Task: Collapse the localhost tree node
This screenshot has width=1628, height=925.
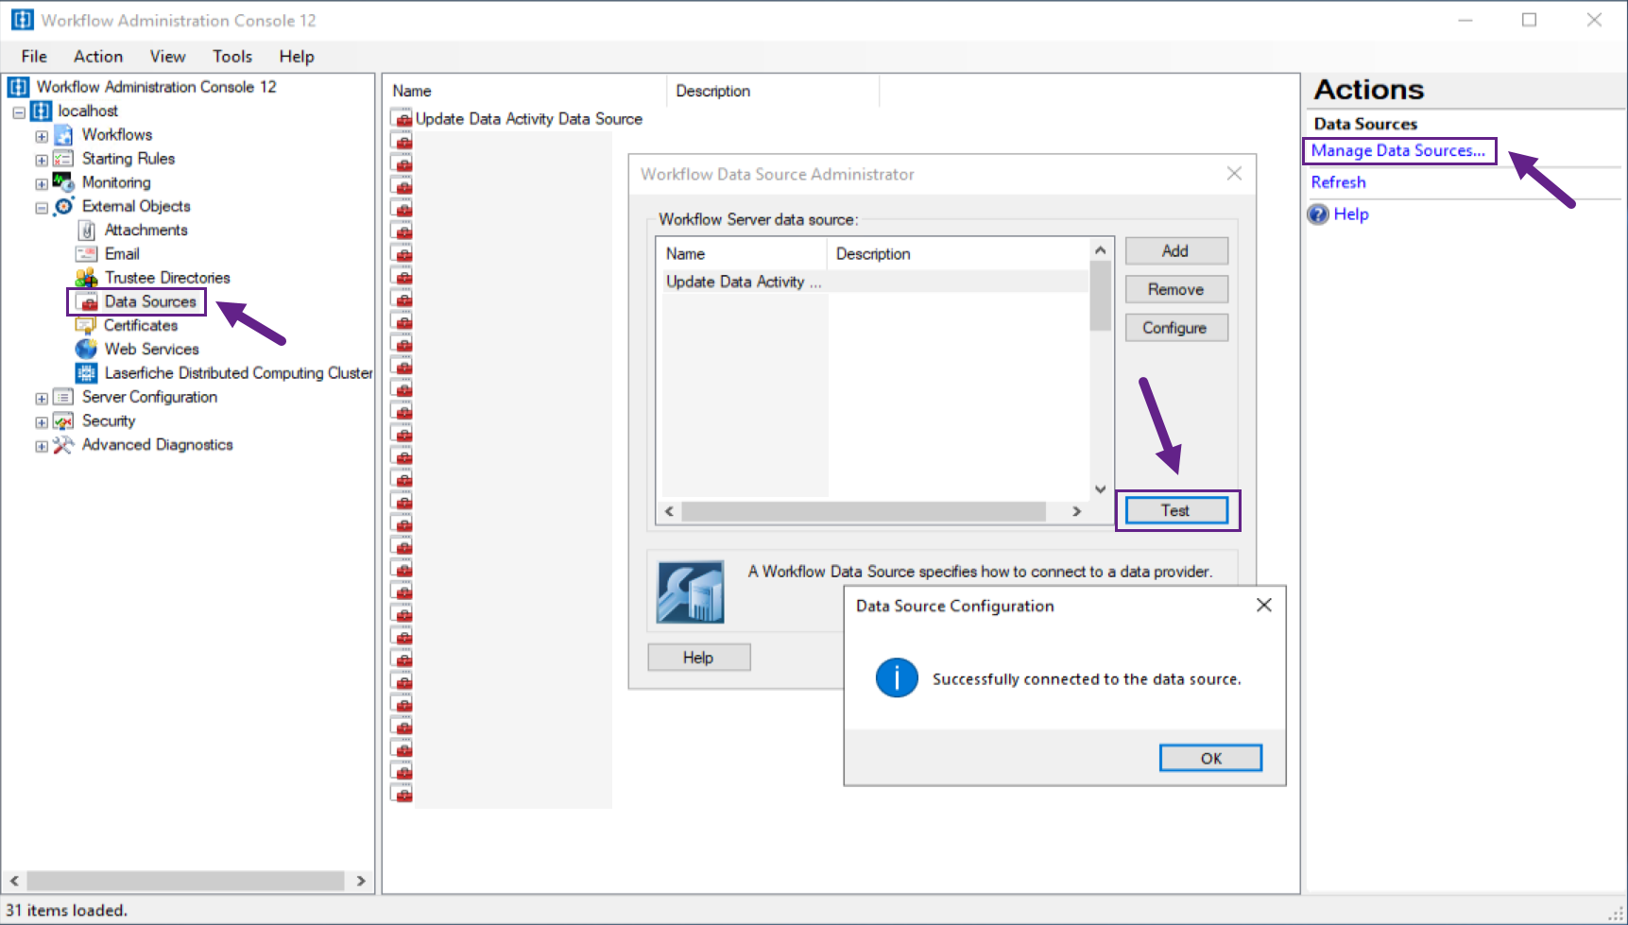Action: (19, 112)
